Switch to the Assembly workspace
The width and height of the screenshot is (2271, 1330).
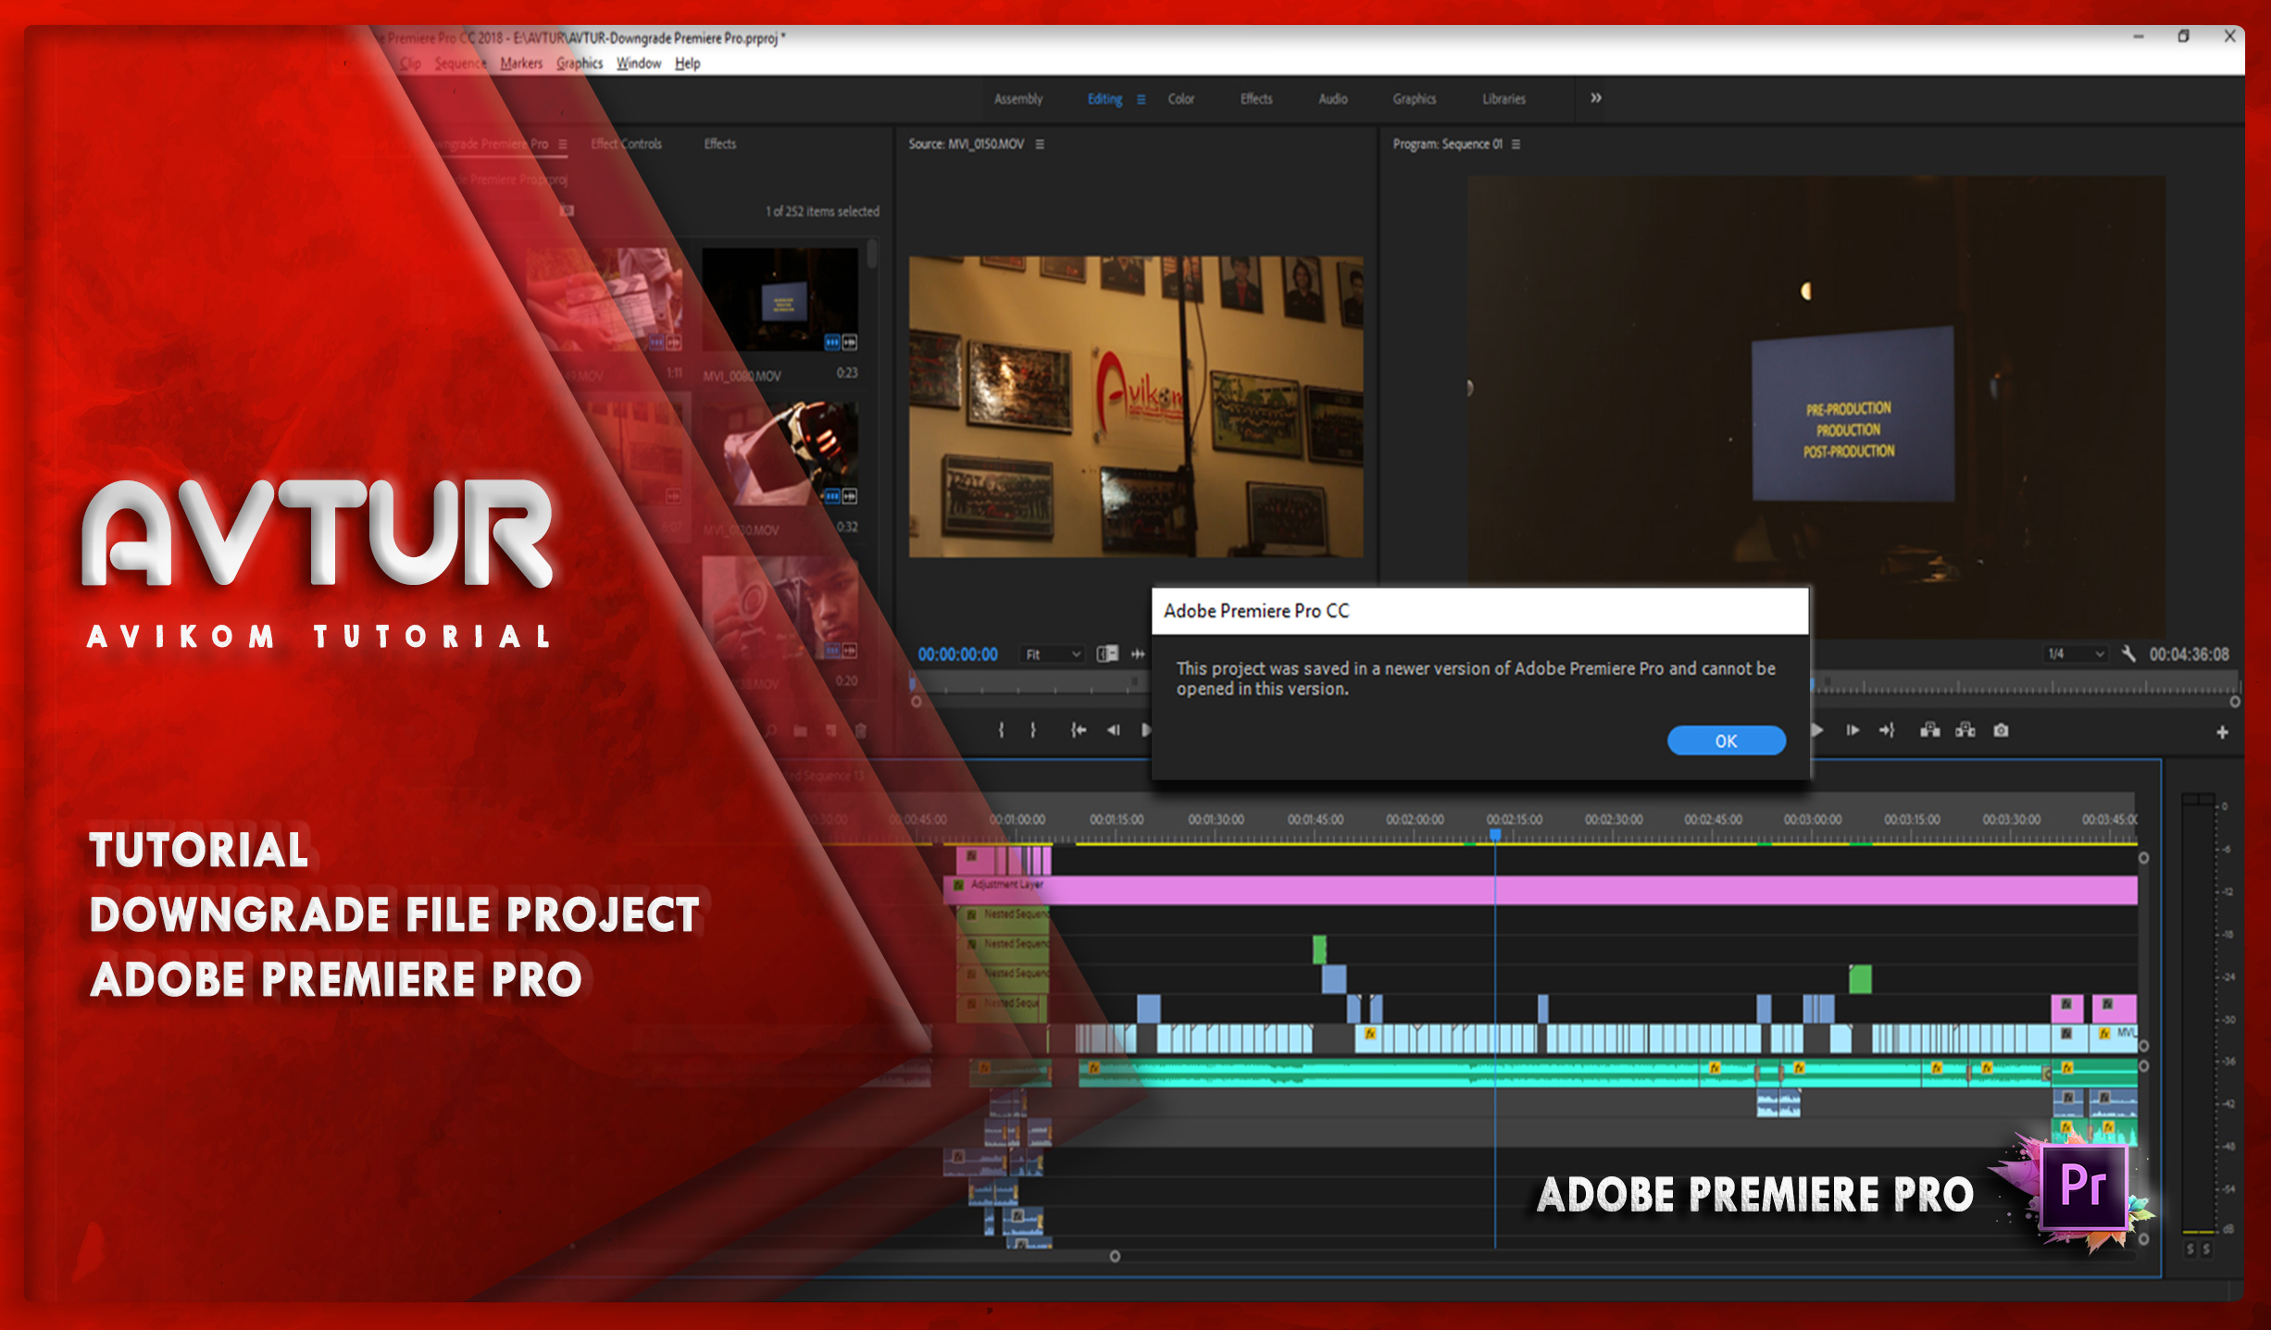point(1018,99)
